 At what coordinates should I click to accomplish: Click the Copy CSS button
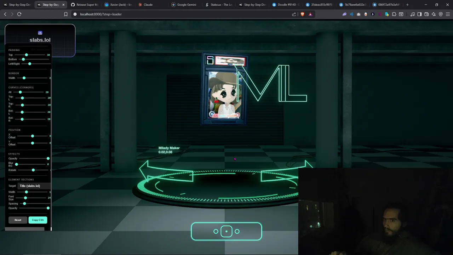point(38,220)
